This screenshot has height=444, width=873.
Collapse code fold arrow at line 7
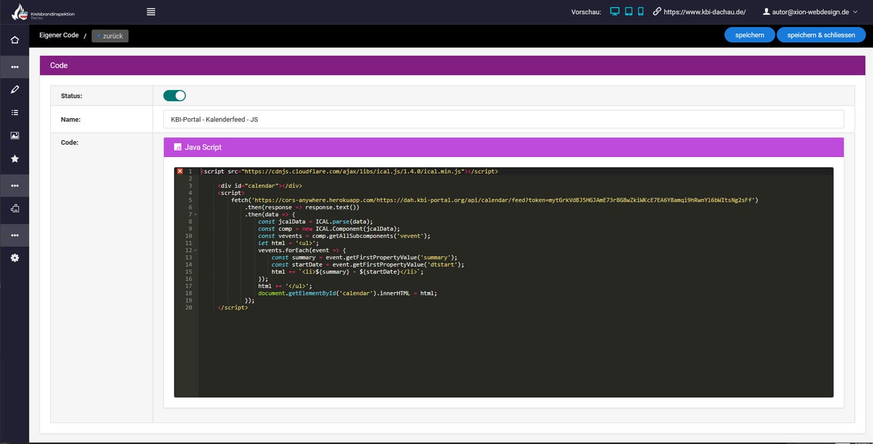pyautogui.click(x=196, y=215)
